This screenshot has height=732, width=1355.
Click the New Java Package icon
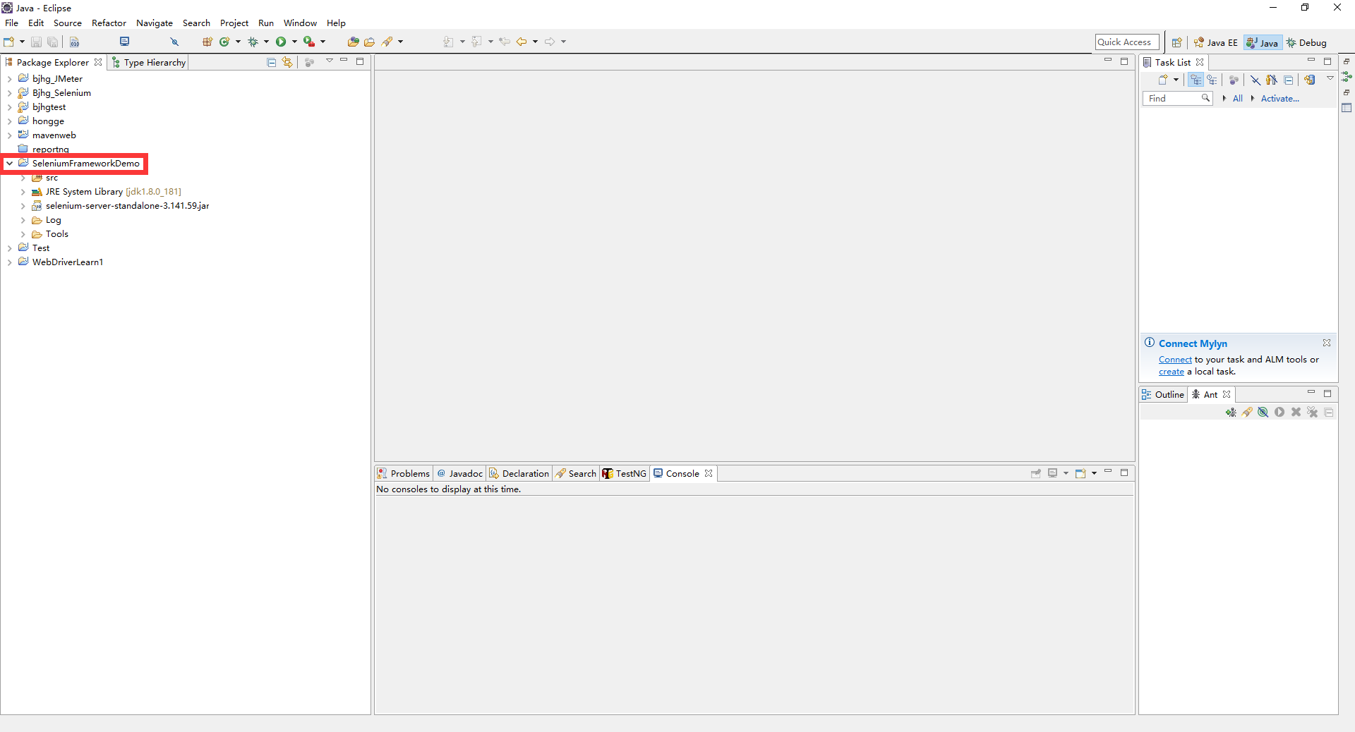(x=207, y=42)
